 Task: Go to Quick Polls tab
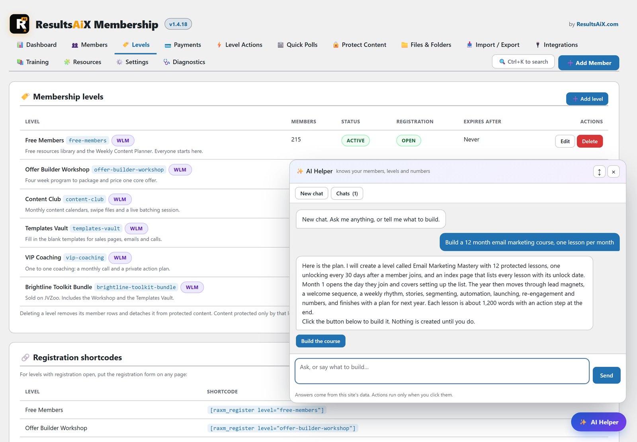[x=297, y=45]
